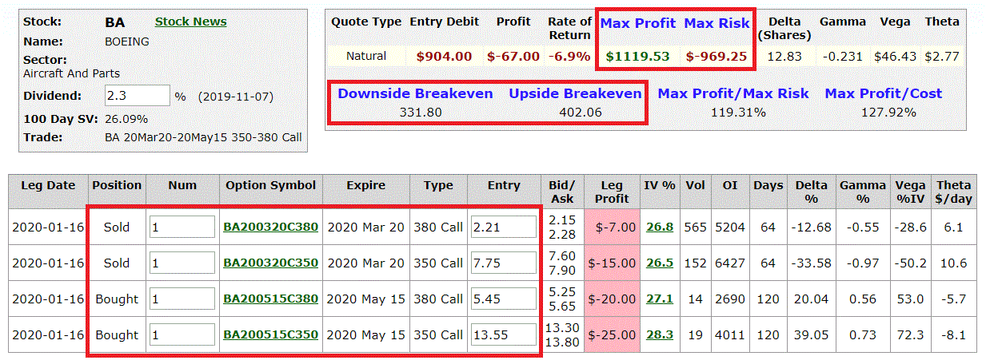The height and width of the screenshot is (364, 986).
Task: Edit Num field for BA200515C350 row
Action: point(182,334)
